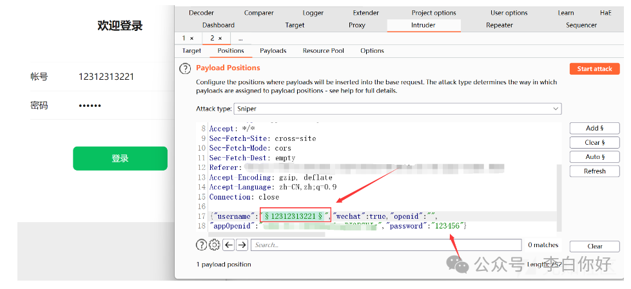Click in the request Search field
This screenshot has height=289, width=631.
coord(385,245)
